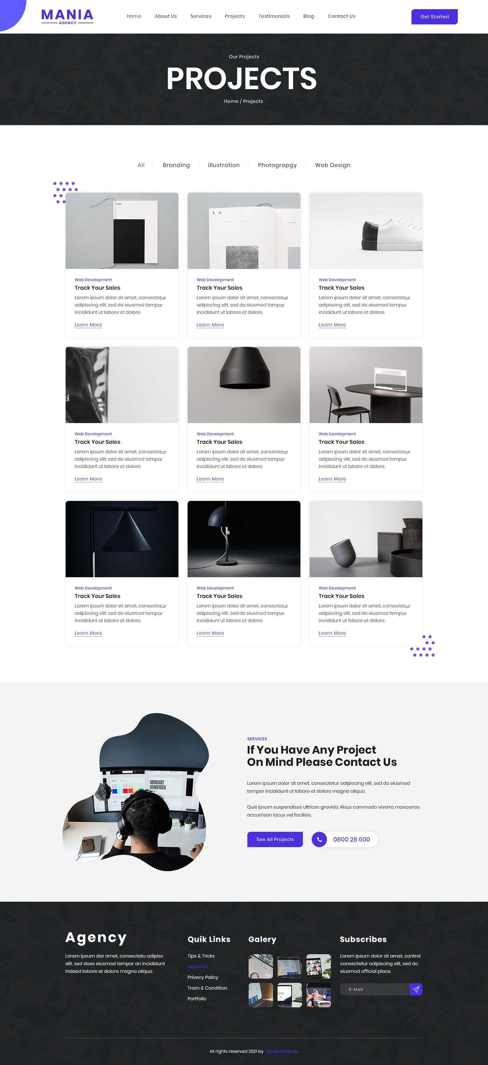488x1065 pixels.
Task: Click the Get Started button
Action: (434, 16)
